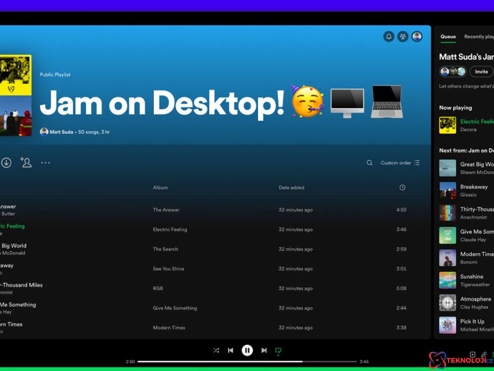Viewport: 494px width, 371px height.
Task: Pause the currently playing song
Action: coord(247,351)
